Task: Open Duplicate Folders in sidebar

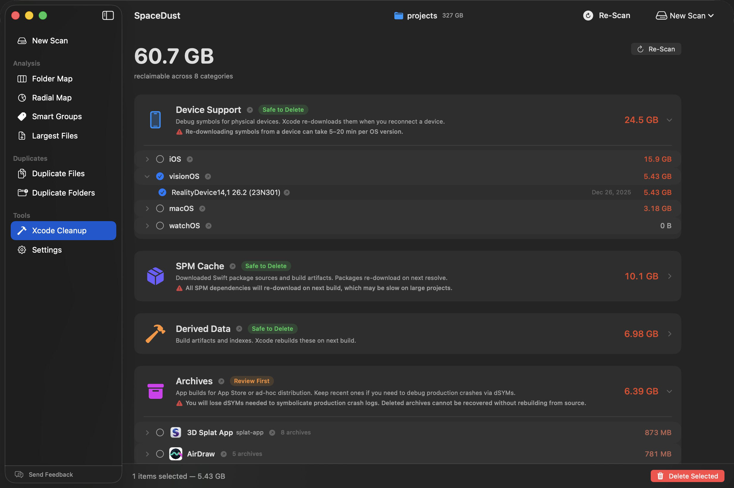Action: click(x=64, y=193)
